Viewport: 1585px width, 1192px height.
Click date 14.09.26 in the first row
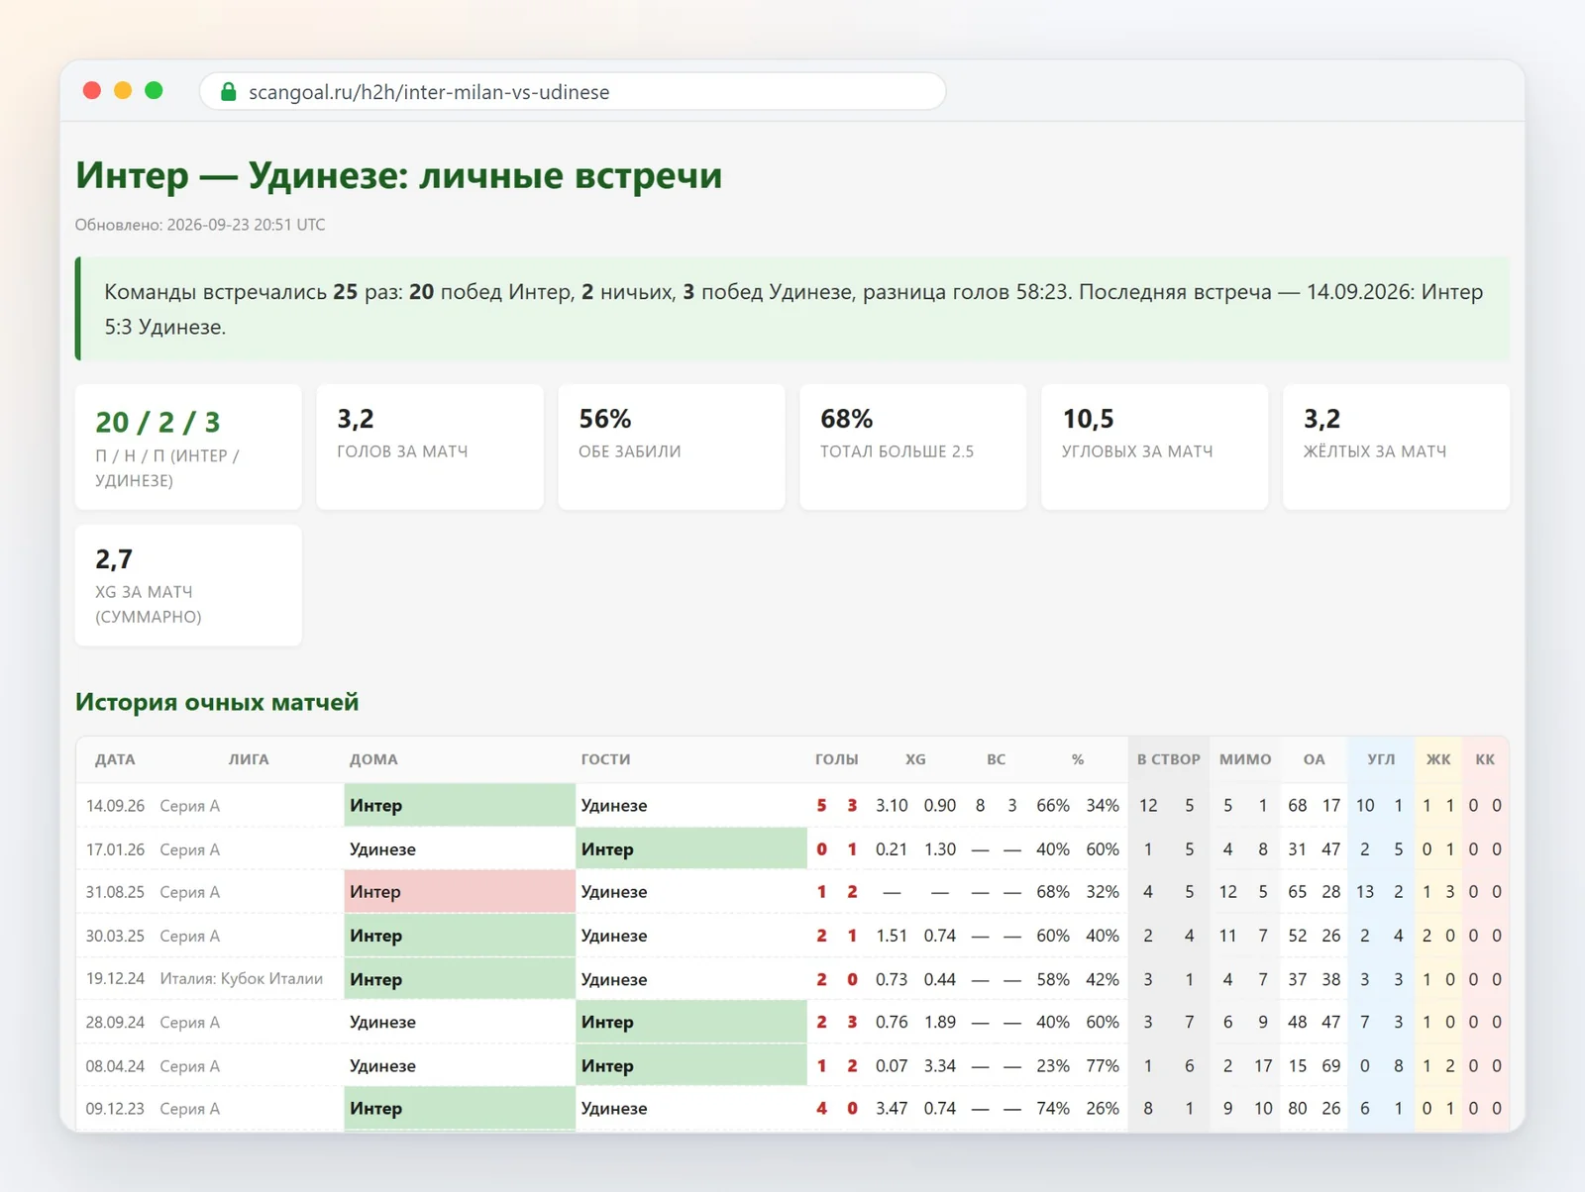115,806
